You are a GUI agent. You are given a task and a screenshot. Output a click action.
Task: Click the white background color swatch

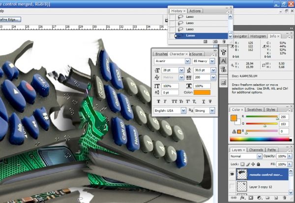238,122
